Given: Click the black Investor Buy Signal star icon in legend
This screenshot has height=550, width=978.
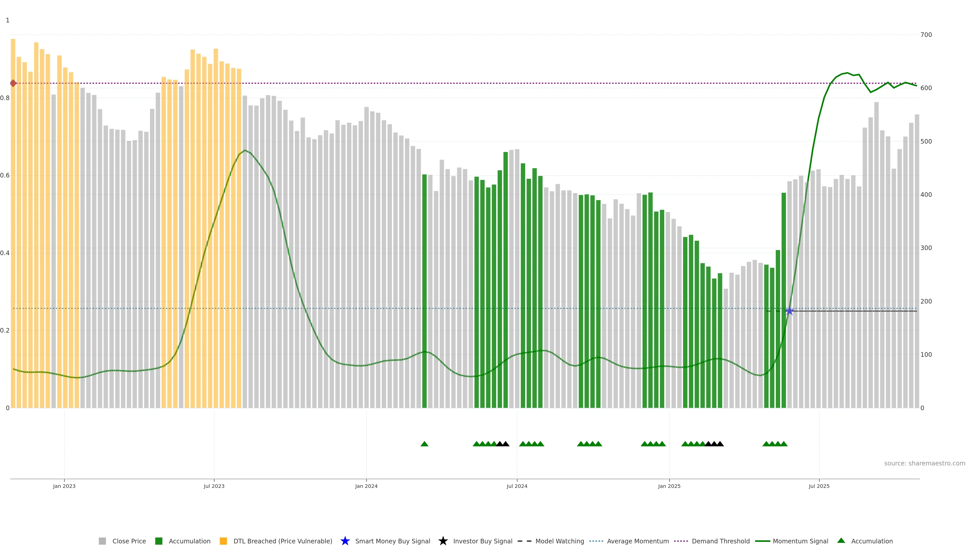Looking at the screenshot, I should pyautogui.click(x=443, y=541).
